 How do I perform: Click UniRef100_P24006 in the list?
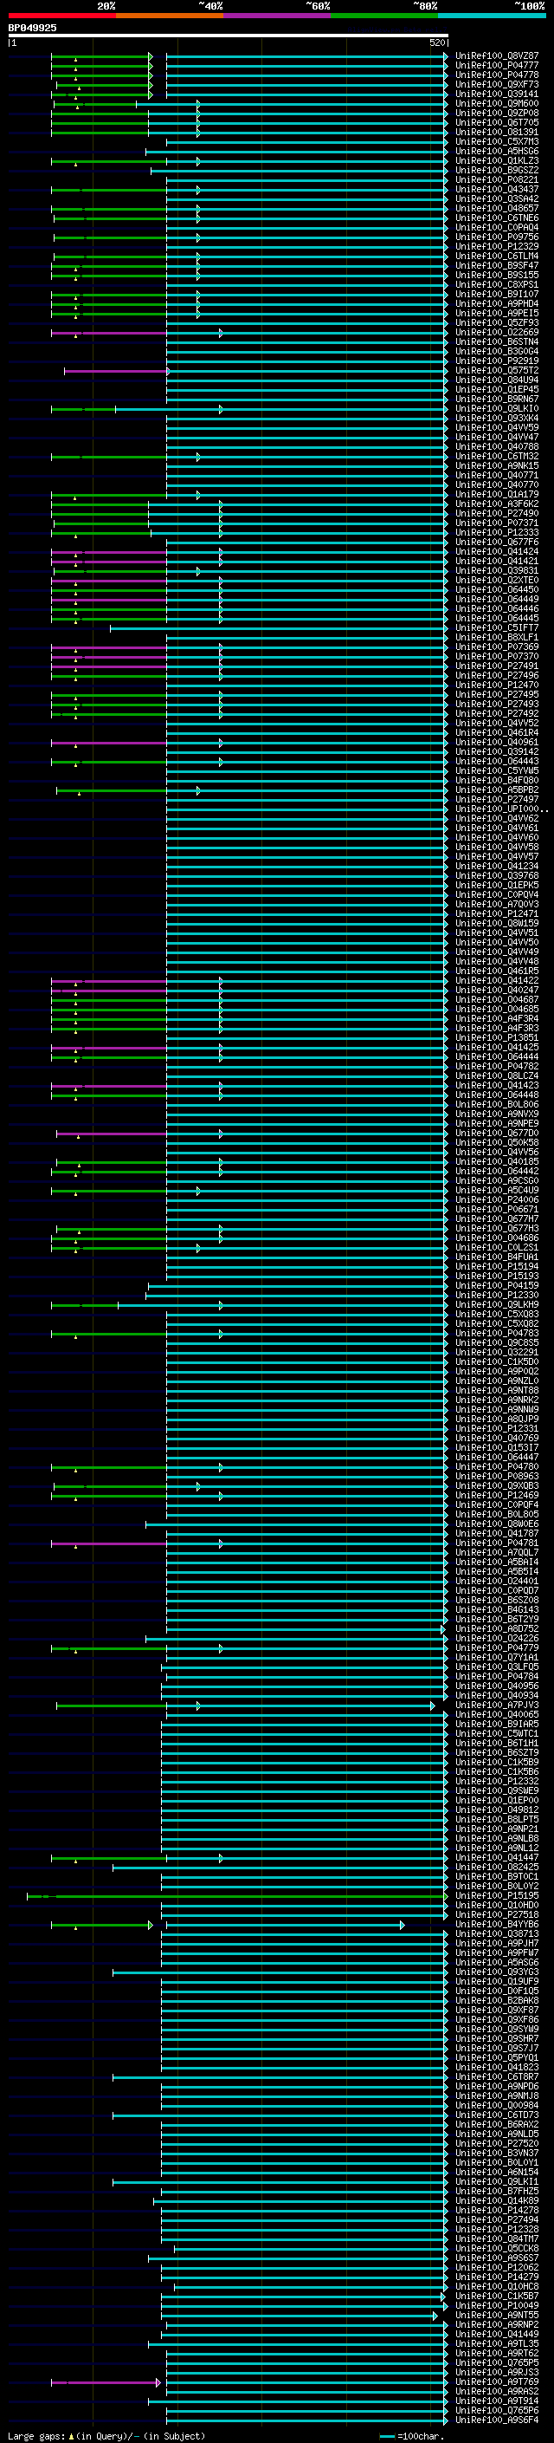click(497, 1199)
